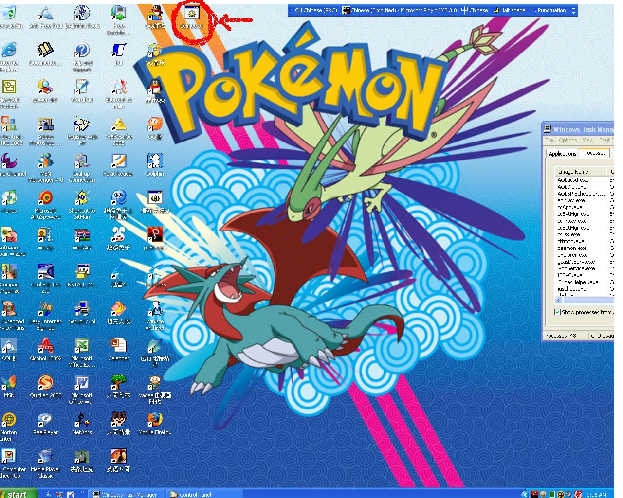The width and height of the screenshot is (623, 498).
Task: Select the Foxit Reader desktop icon
Action: [x=118, y=165]
